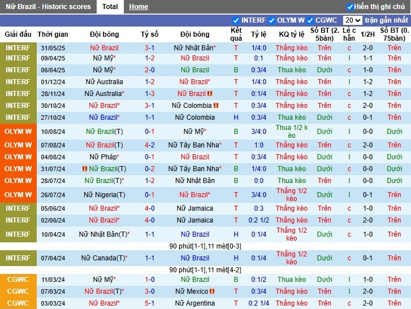Click the Kết quả column header

point(236,34)
